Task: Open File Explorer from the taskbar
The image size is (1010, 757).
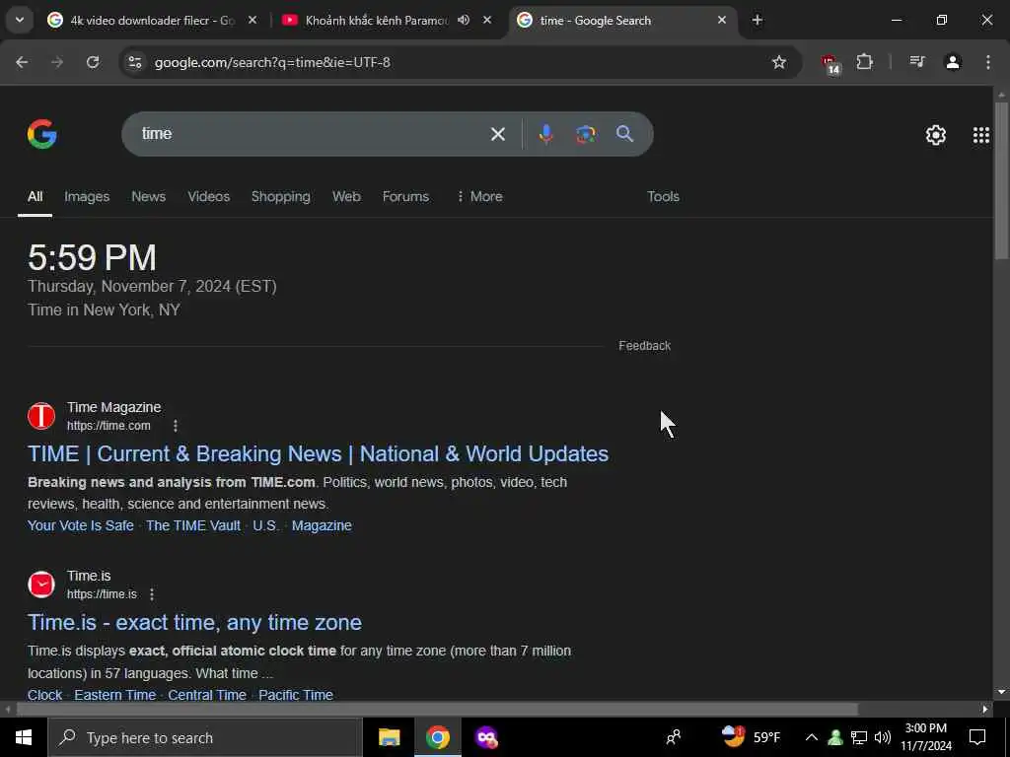Action: (x=389, y=737)
